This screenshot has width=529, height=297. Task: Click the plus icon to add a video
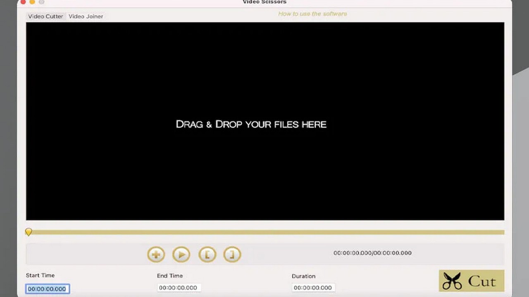pos(156,255)
